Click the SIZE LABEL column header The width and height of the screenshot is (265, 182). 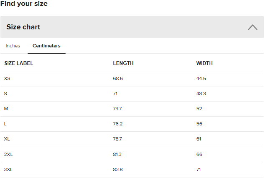coord(19,63)
